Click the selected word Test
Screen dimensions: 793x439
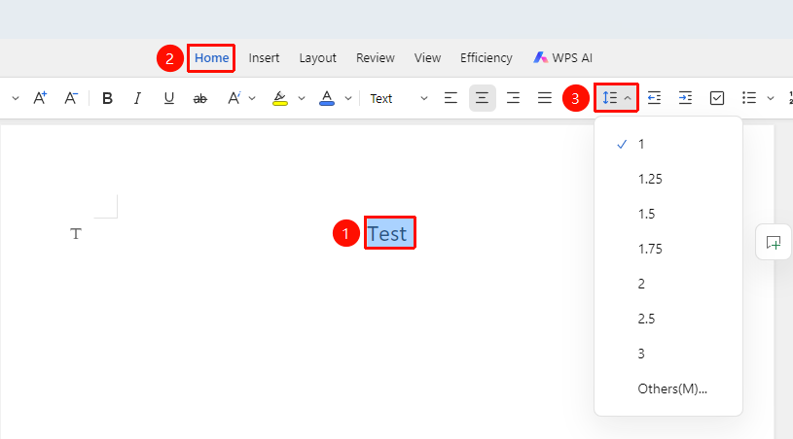coord(387,234)
